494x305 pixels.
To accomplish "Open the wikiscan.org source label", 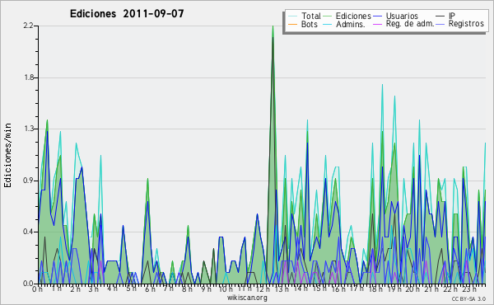I will pyautogui.click(x=247, y=298).
